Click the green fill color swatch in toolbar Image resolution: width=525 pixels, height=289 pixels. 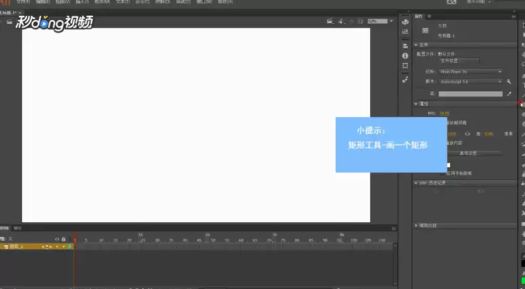[x=523, y=280]
